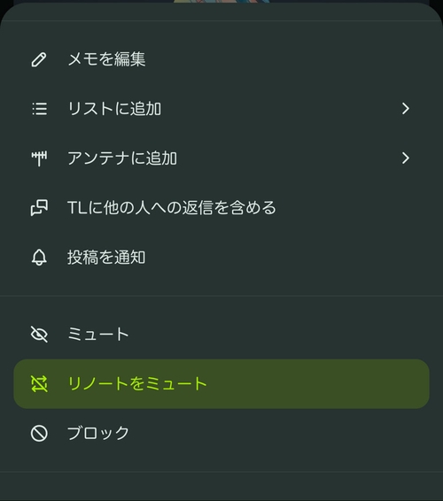Expand the アンテナに追加 submenu chevron
The width and height of the screenshot is (443, 501).
[x=406, y=158]
